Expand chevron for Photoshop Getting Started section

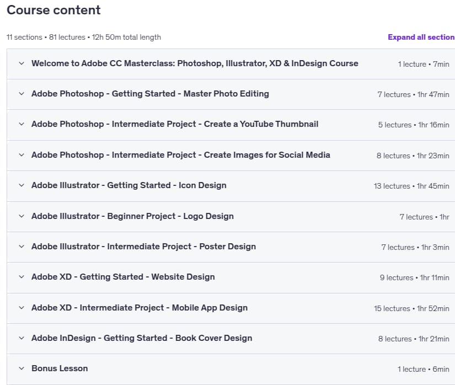click(22, 94)
